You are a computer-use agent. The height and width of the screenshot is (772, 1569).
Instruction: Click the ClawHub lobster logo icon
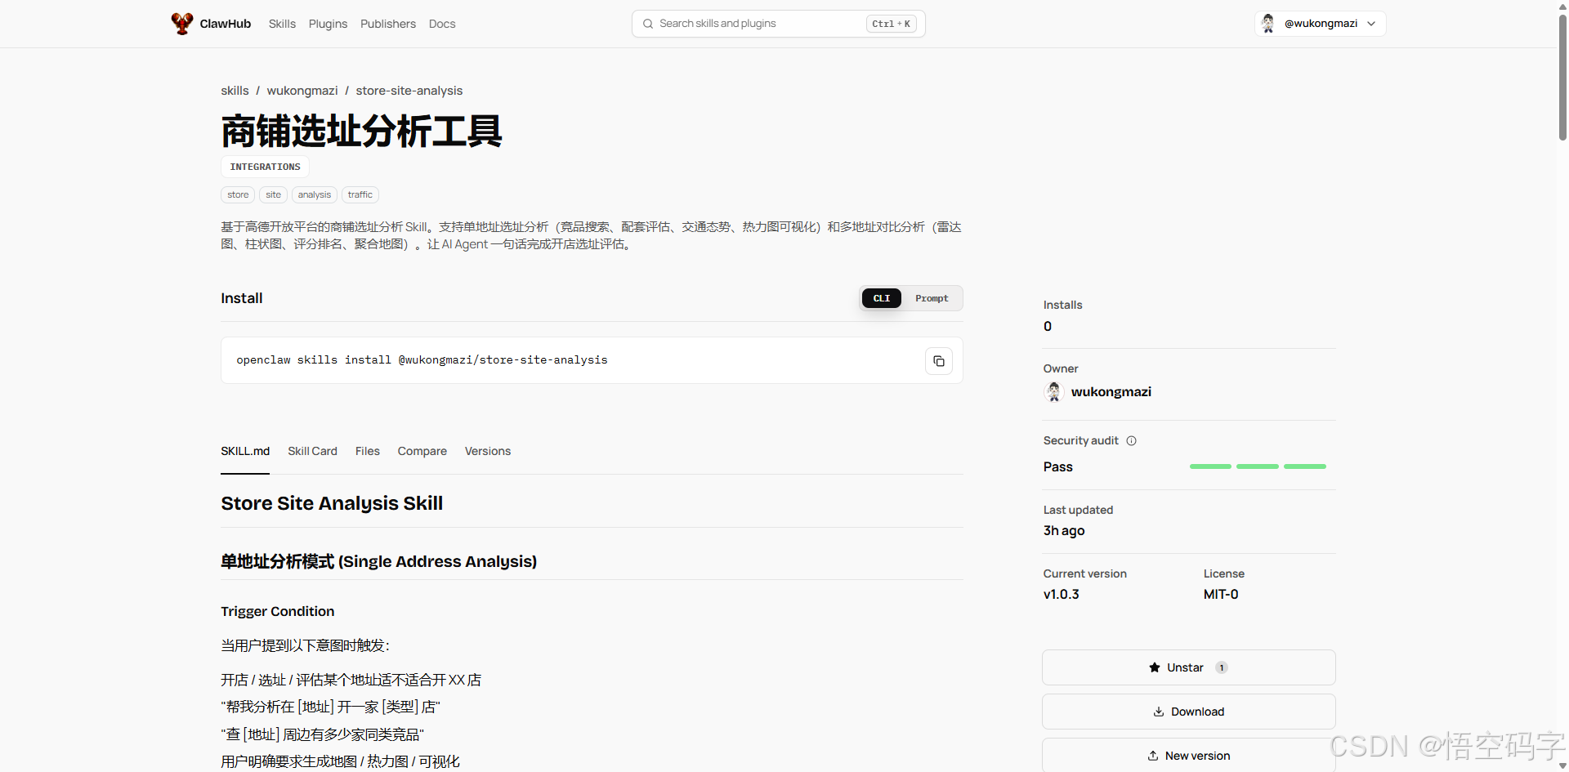(181, 23)
